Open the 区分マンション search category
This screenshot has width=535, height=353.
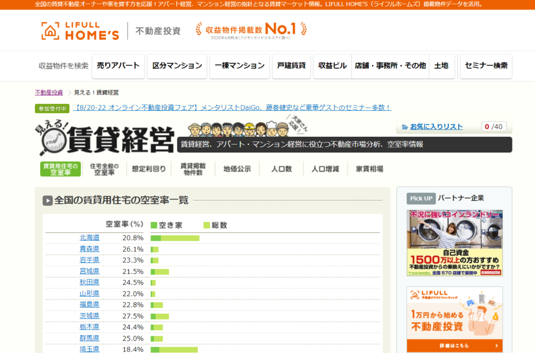177,66
